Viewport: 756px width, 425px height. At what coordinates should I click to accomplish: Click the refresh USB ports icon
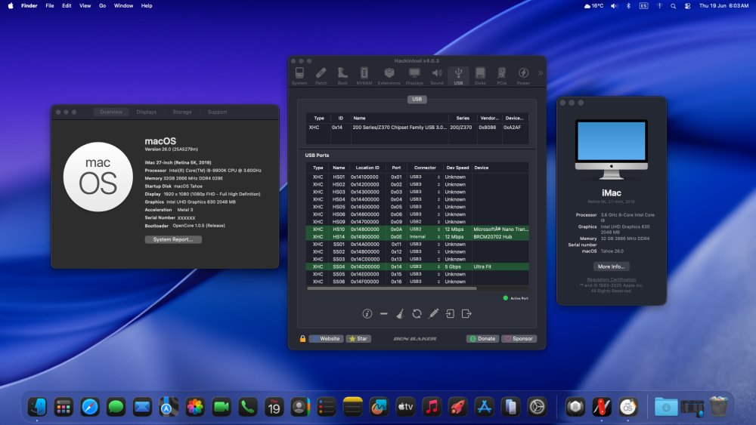pos(417,314)
